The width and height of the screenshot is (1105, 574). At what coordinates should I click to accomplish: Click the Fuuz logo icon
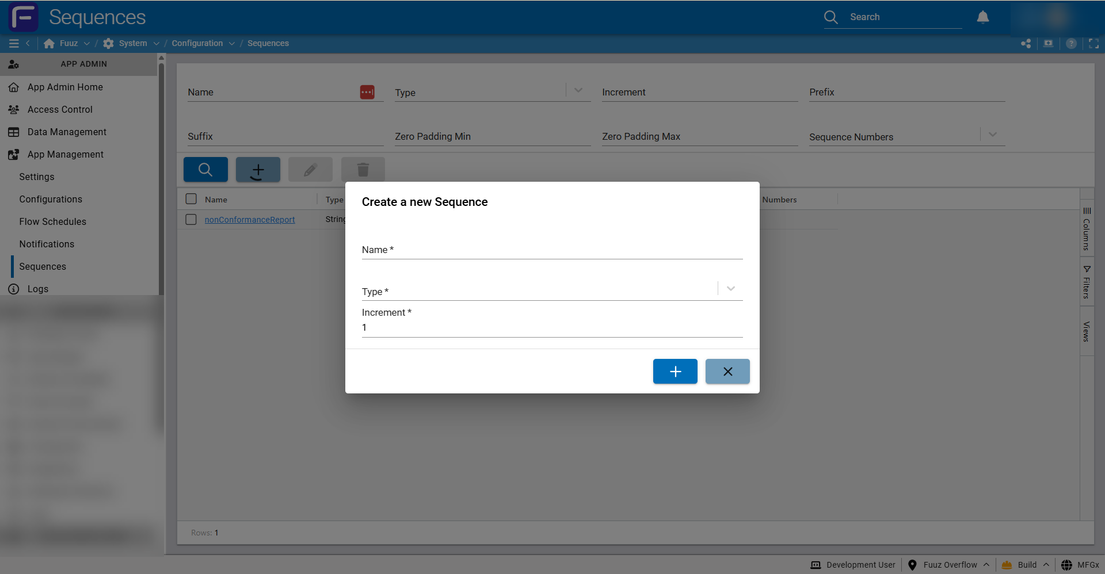[x=24, y=17]
